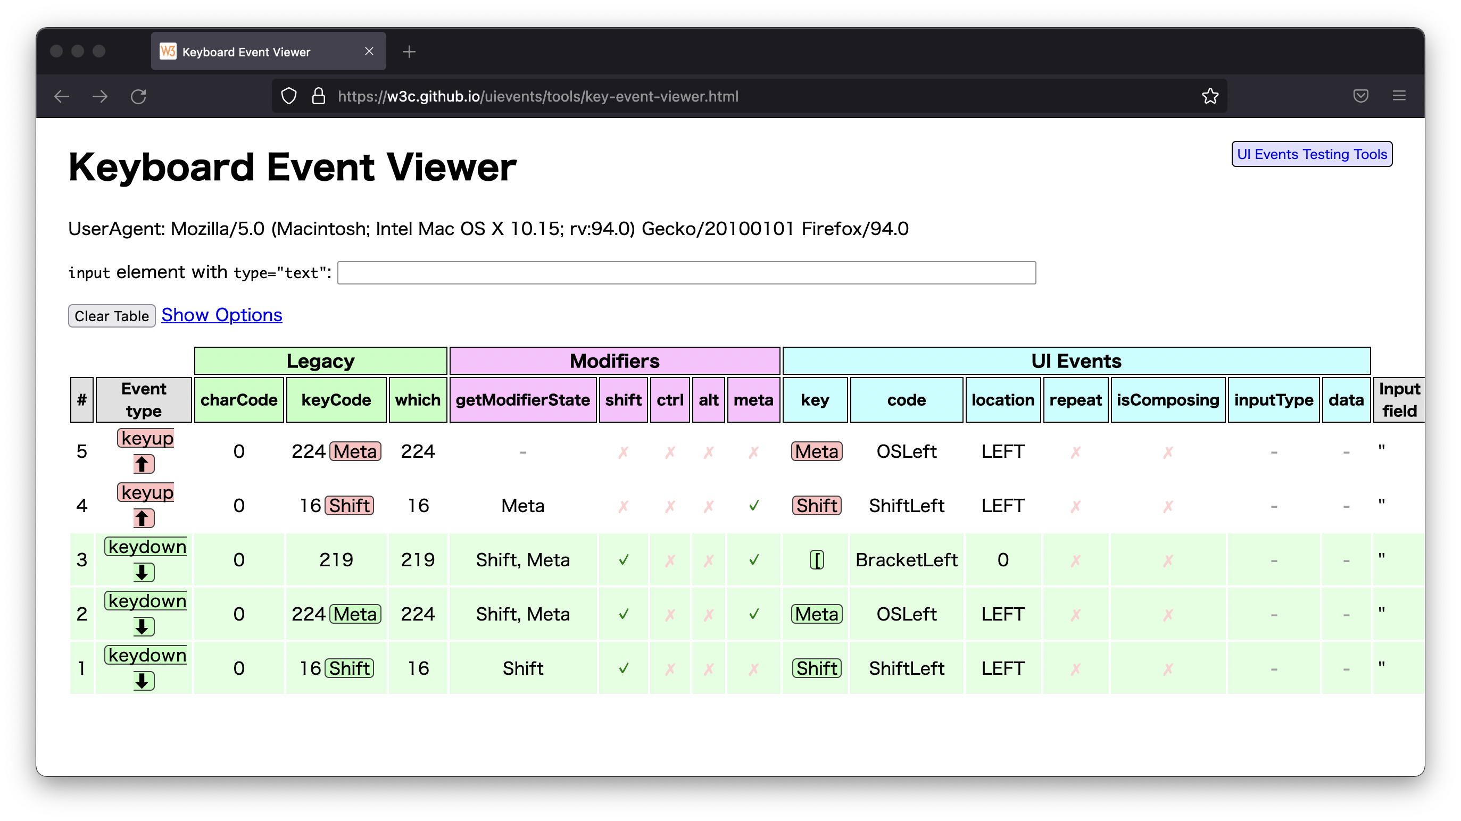
Task: Click the browser back arrow
Action: (x=61, y=96)
